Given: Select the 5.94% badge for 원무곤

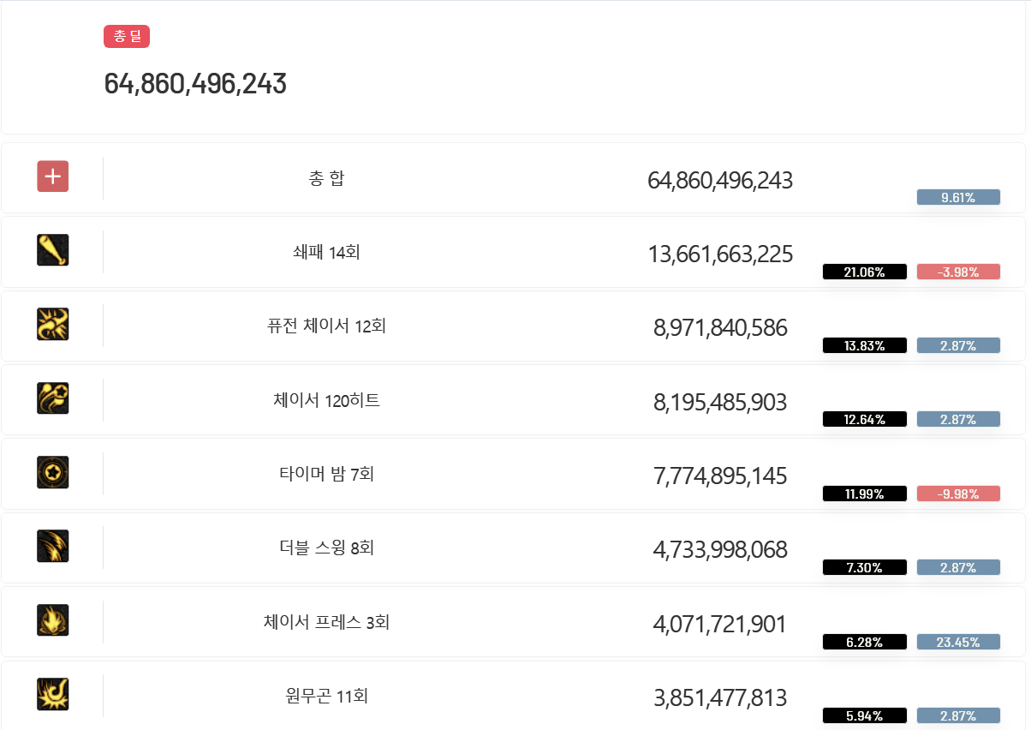Looking at the screenshot, I should pos(864,715).
